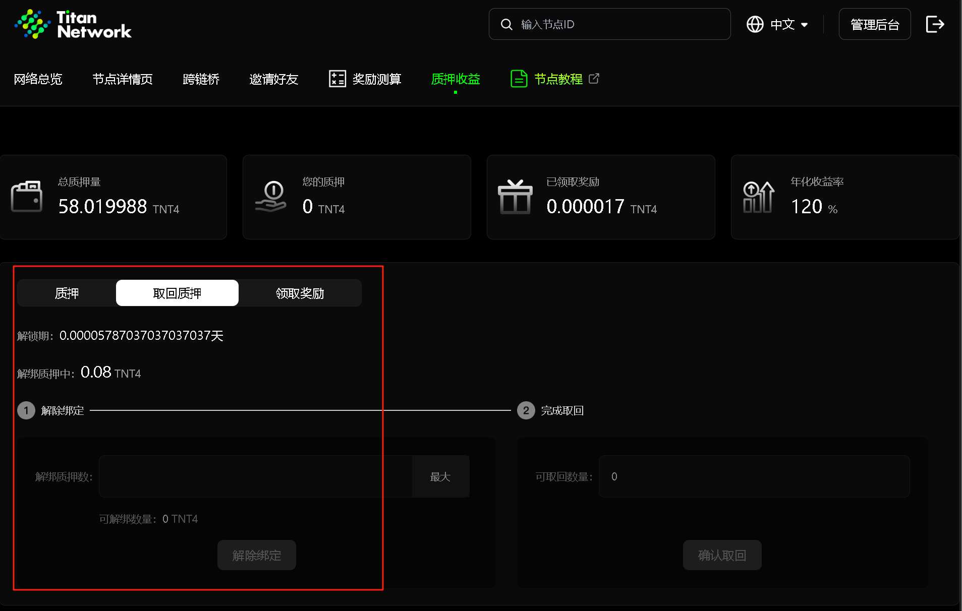Click the reward calculator icon
The width and height of the screenshot is (962, 611).
337,79
